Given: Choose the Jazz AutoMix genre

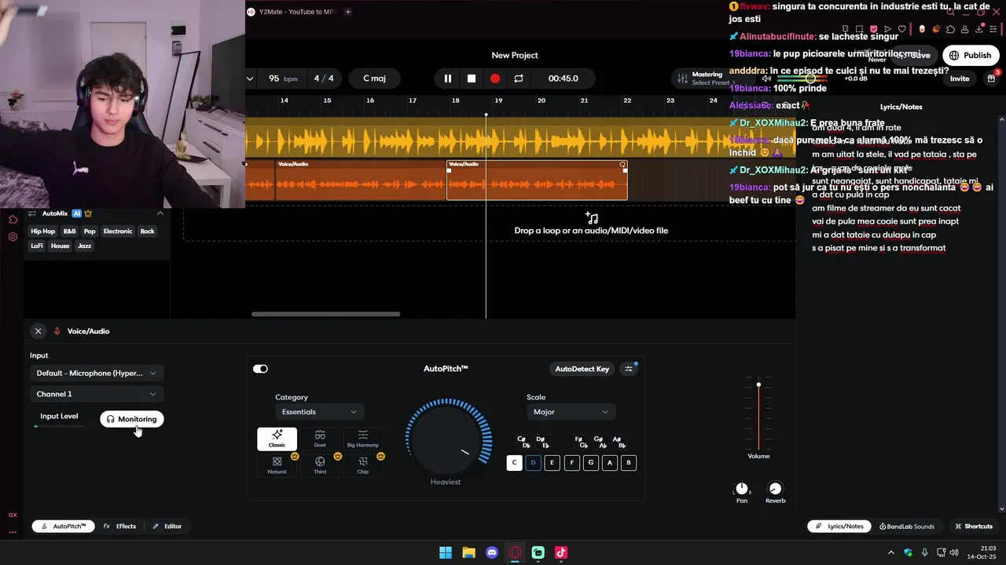Looking at the screenshot, I should point(85,246).
